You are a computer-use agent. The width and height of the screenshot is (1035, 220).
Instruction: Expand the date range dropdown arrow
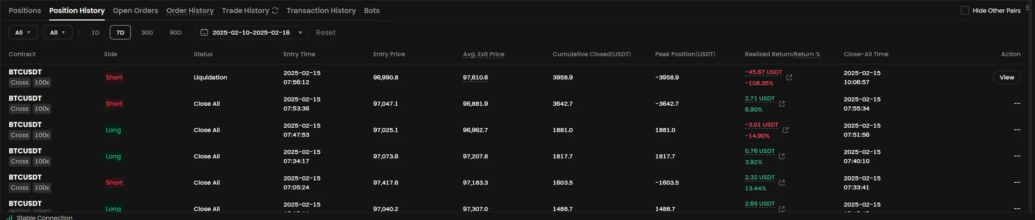click(300, 33)
